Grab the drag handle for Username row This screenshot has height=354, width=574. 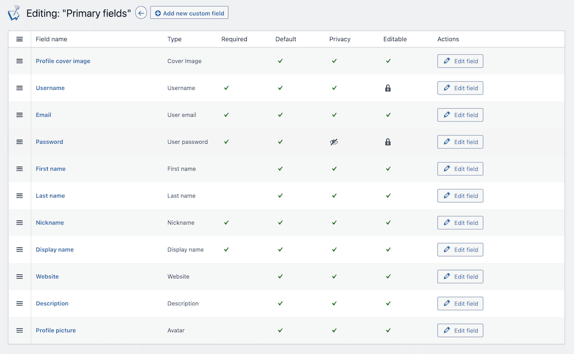[20, 88]
